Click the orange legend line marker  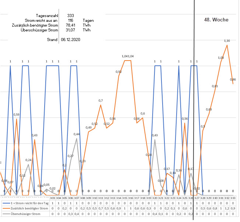pos(5,209)
